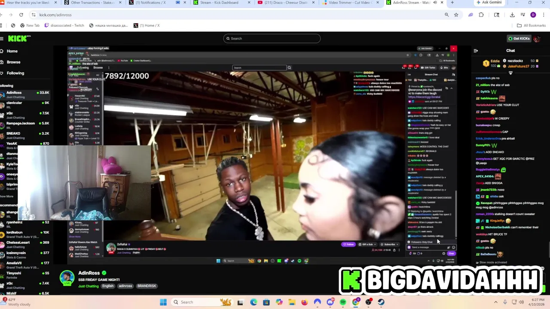Open the page zoom indicator

click(446, 15)
